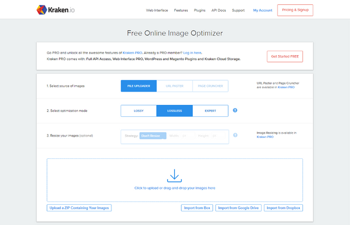
Task: Click the Pricing & Signup button
Action: point(295,10)
